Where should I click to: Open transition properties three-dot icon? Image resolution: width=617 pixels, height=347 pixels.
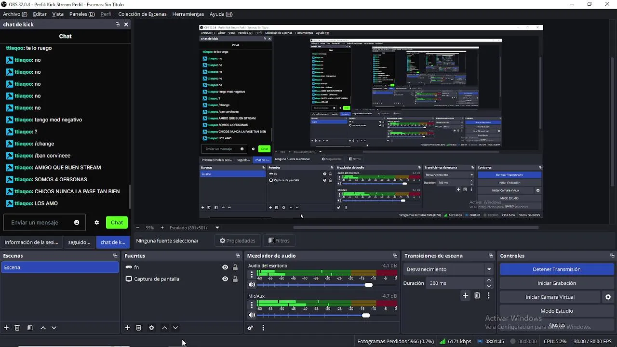[488, 295]
